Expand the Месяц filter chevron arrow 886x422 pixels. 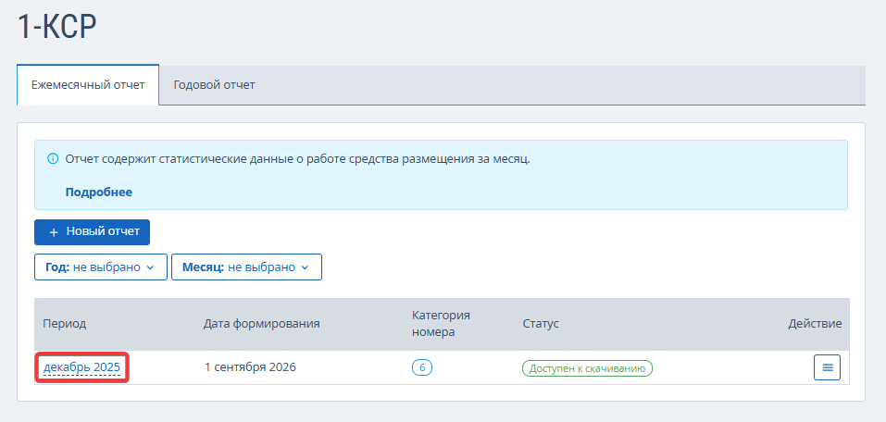306,267
